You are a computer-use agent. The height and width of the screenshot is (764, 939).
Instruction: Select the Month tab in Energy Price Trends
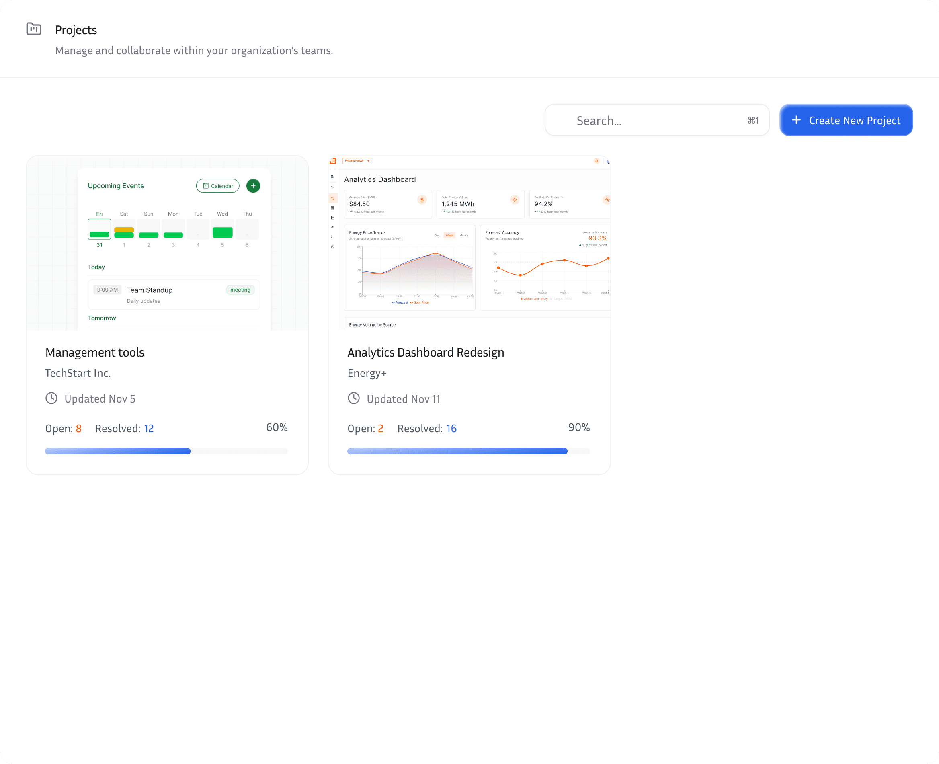464,236
